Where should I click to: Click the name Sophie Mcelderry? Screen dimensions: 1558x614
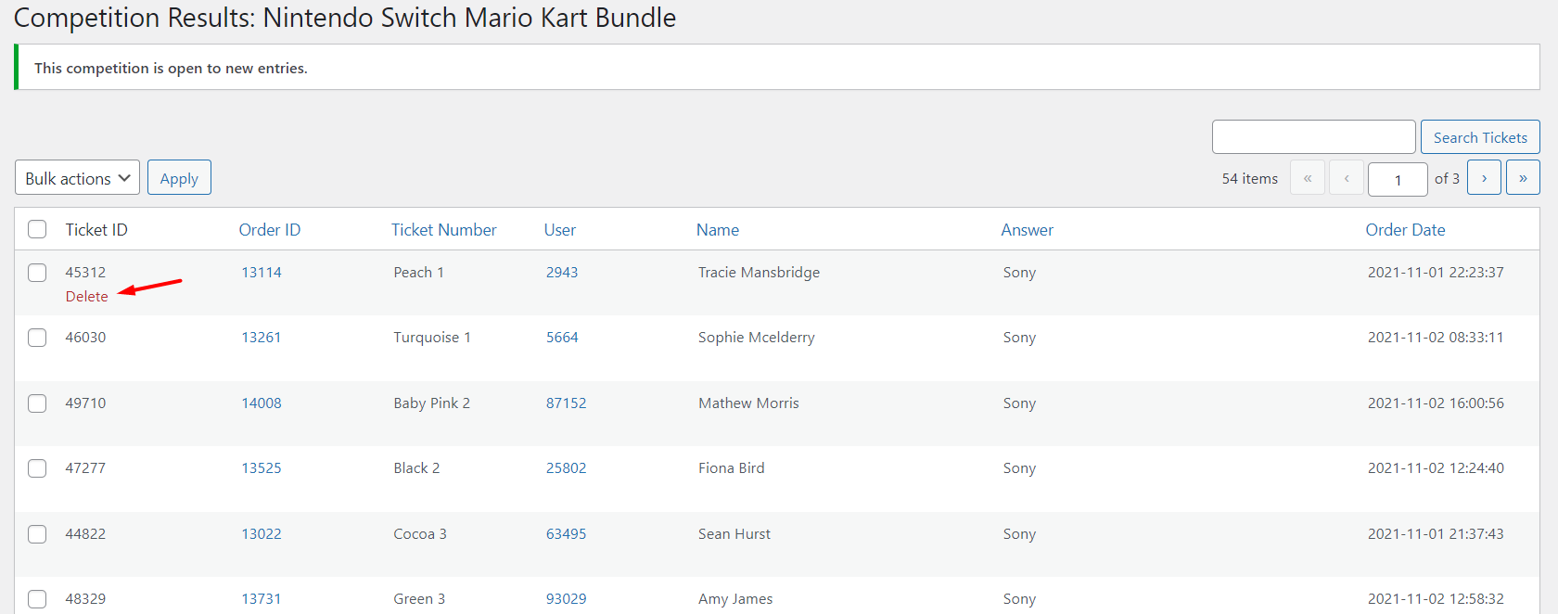click(757, 338)
